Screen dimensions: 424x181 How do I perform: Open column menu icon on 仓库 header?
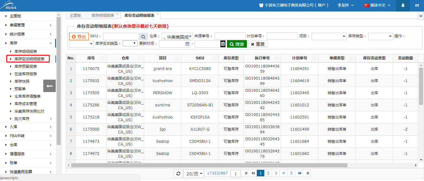pyautogui.click(x=140, y=58)
